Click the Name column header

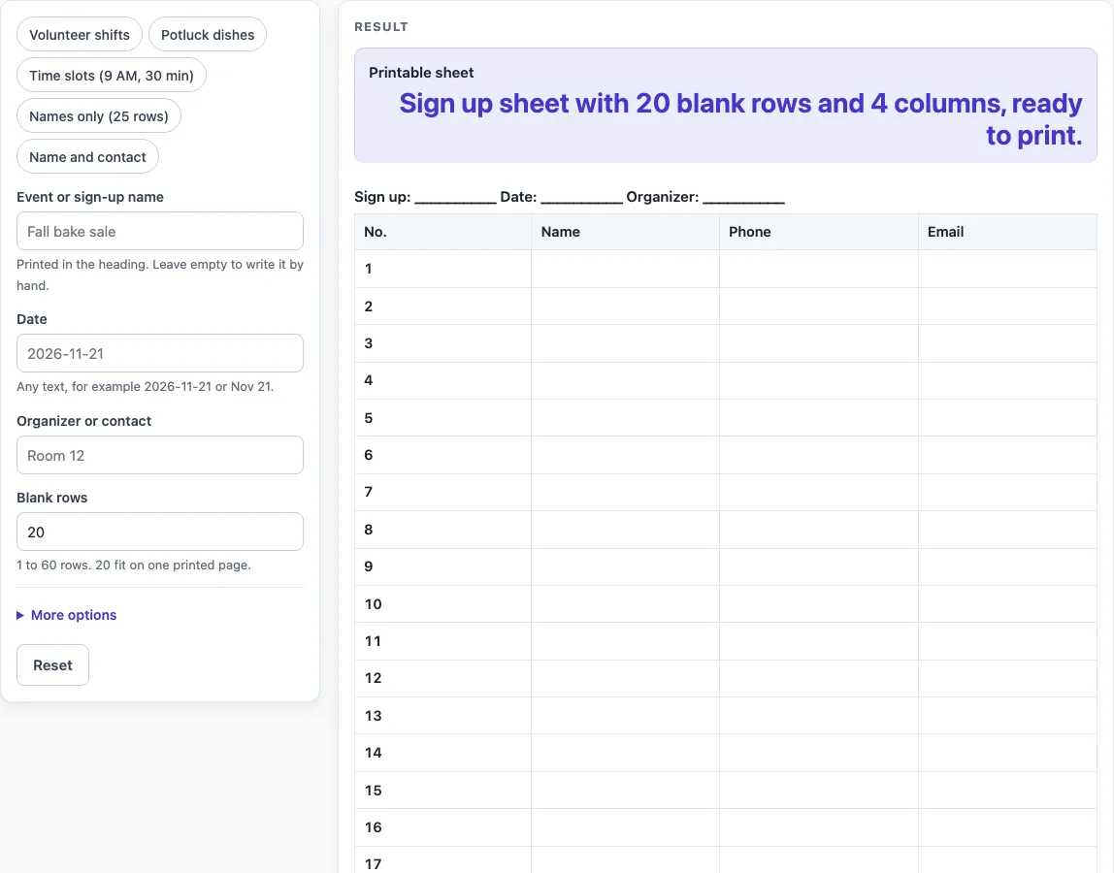point(625,232)
